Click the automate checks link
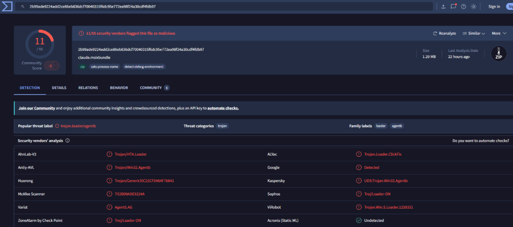This screenshot has width=513, height=227. (223, 108)
